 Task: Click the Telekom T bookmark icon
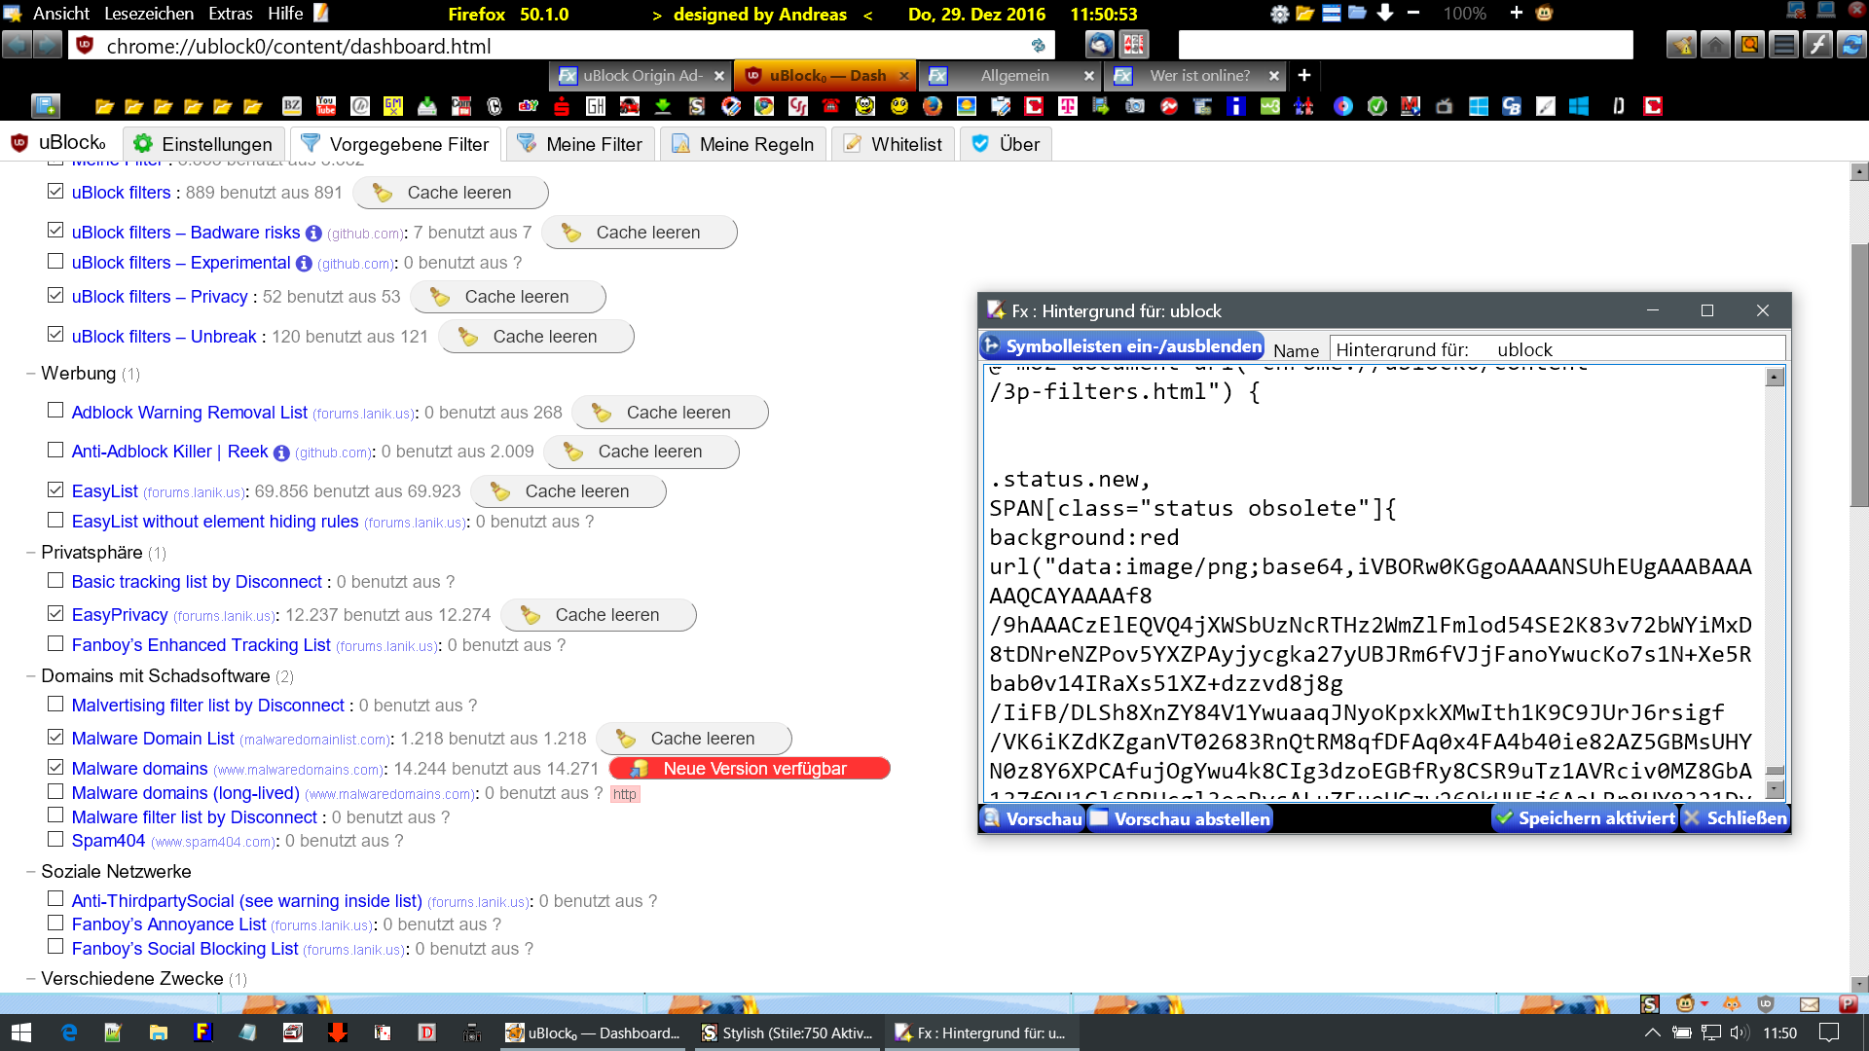pyautogui.click(x=1068, y=106)
